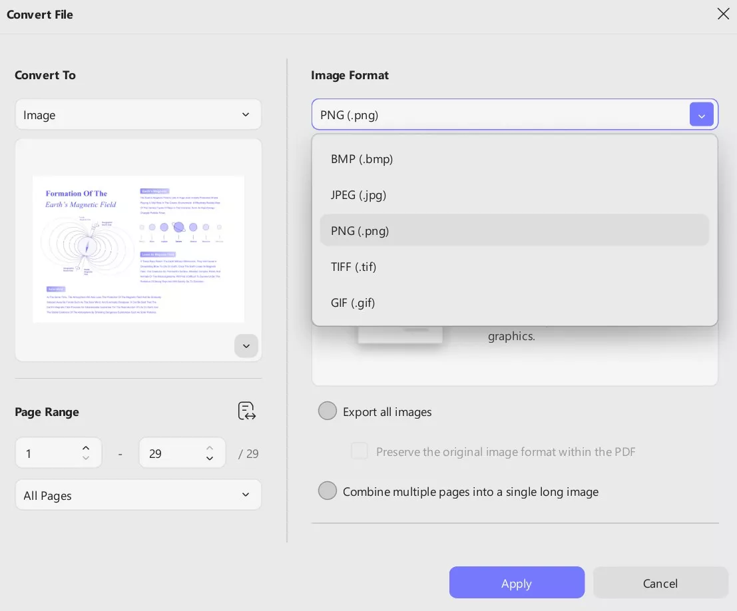Open the Convert To dropdown showing Image

click(138, 114)
